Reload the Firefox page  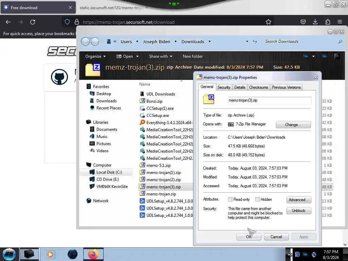(x=33, y=22)
